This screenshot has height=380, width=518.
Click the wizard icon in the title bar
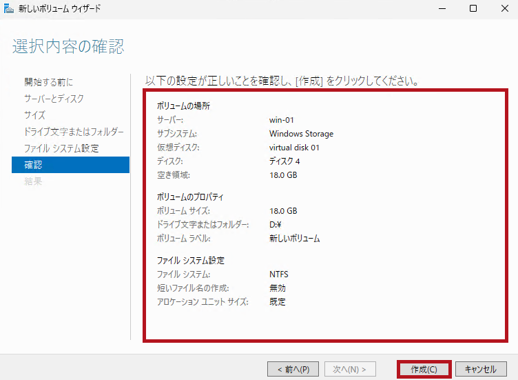pyautogui.click(x=8, y=8)
